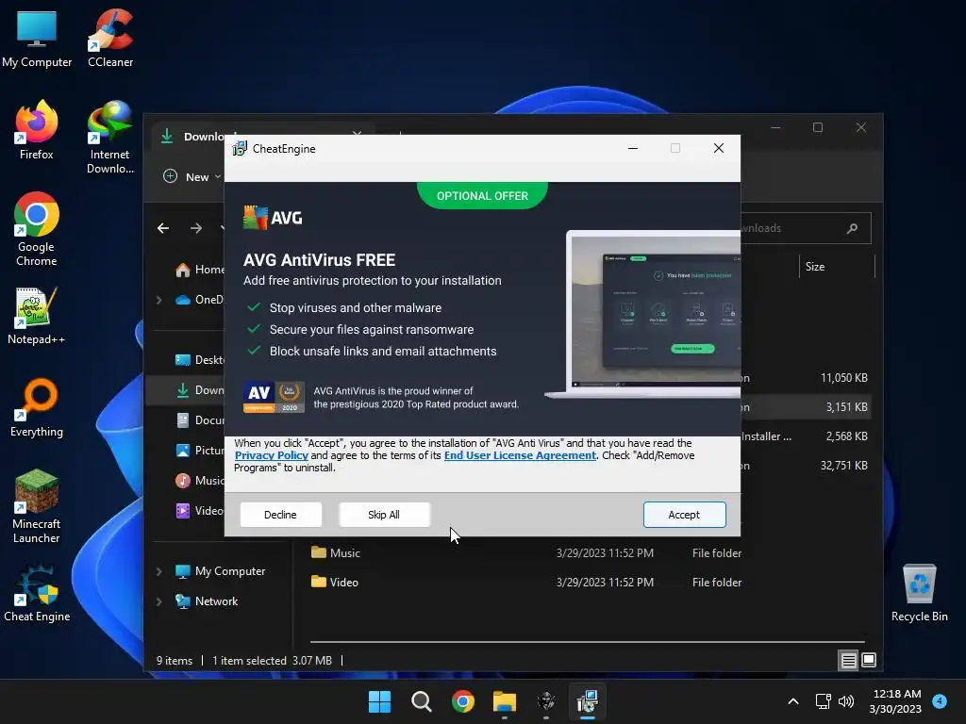Image resolution: width=966 pixels, height=724 pixels.
Task: Open Cheat Engine desktop shortcut
Action: pos(37,593)
